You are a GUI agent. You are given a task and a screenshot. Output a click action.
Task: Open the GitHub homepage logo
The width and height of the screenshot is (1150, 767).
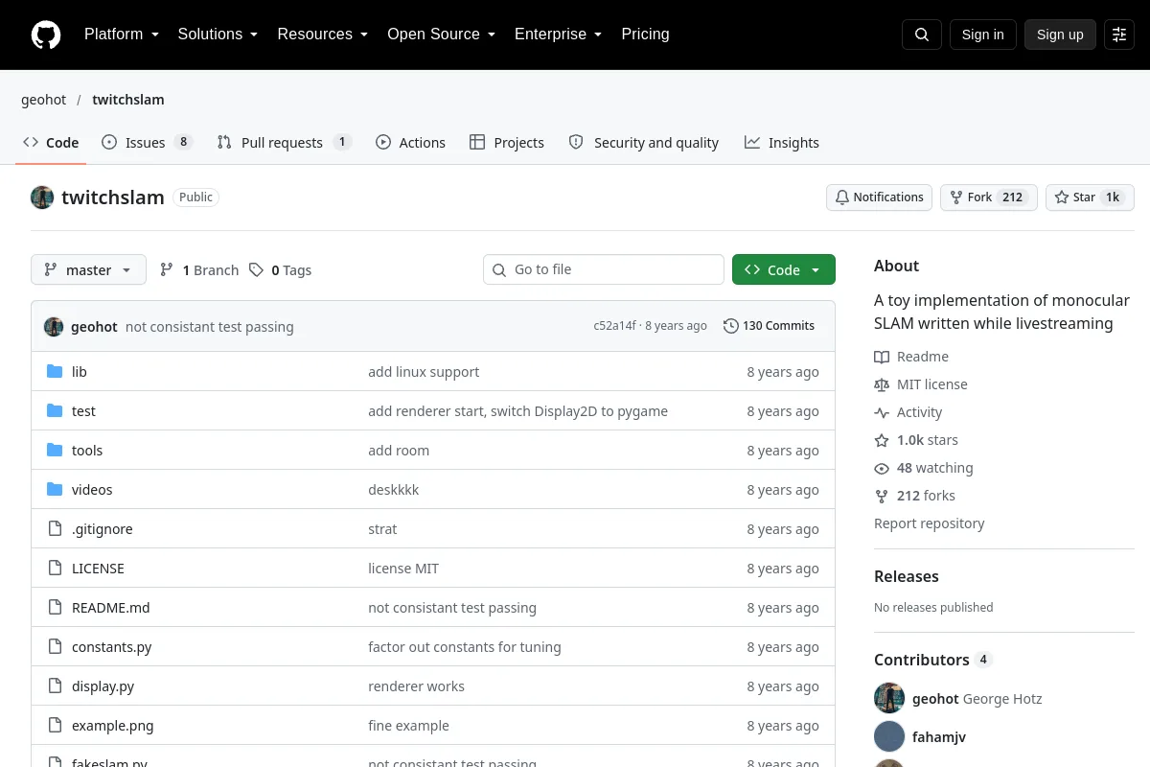point(46,35)
